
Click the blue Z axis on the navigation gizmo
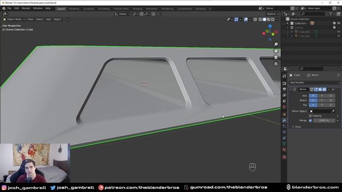point(270,26)
